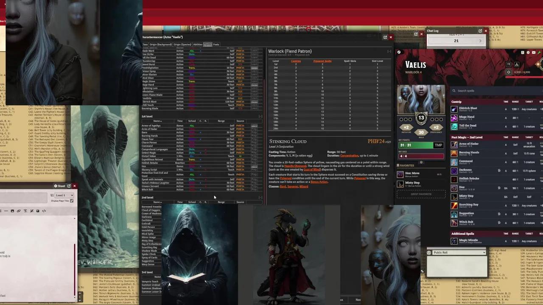Toggle Display Page Title checkbox
The width and height of the screenshot is (543, 305).
point(72,201)
